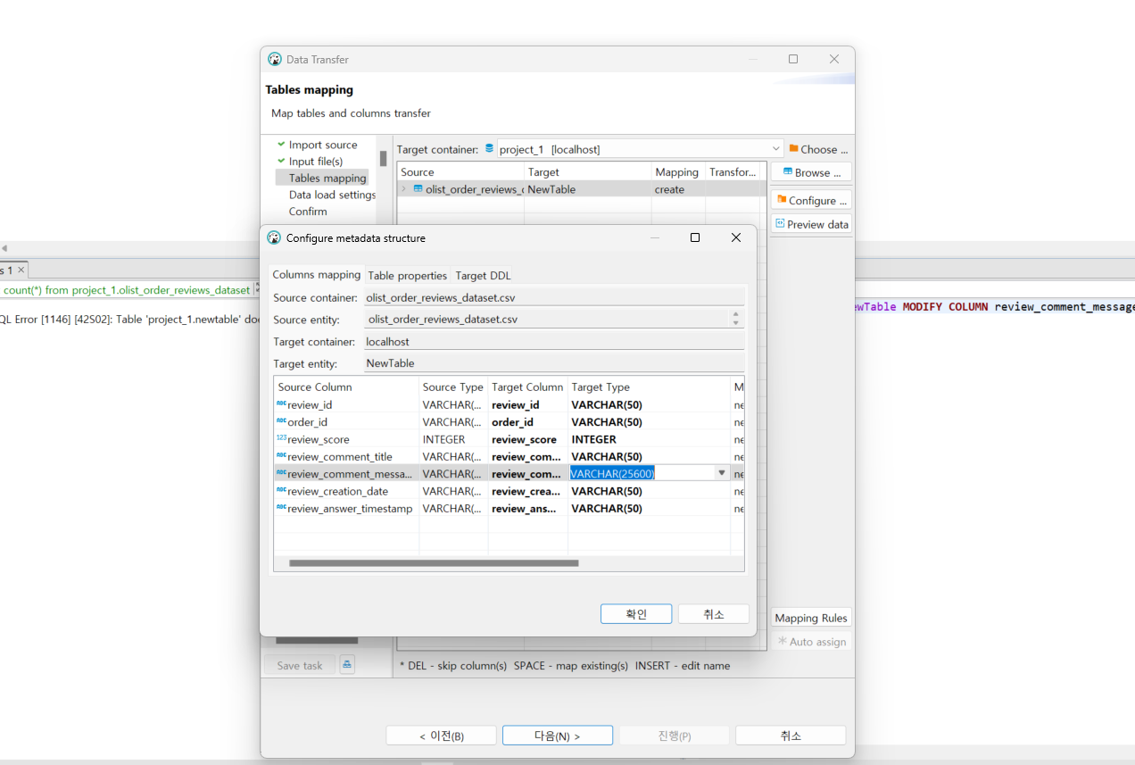Close the editor tab in background window
Viewport: 1135px width, 765px height.
[21, 269]
